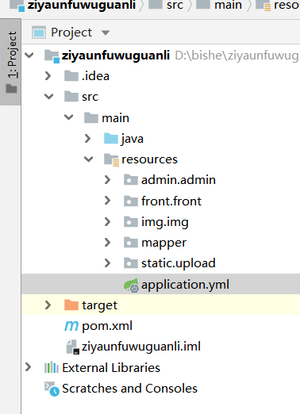Click the img.img package folder icon
The image size is (300, 414).
(x=131, y=221)
